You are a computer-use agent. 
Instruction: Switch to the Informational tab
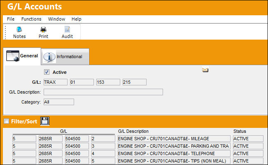[65, 57]
